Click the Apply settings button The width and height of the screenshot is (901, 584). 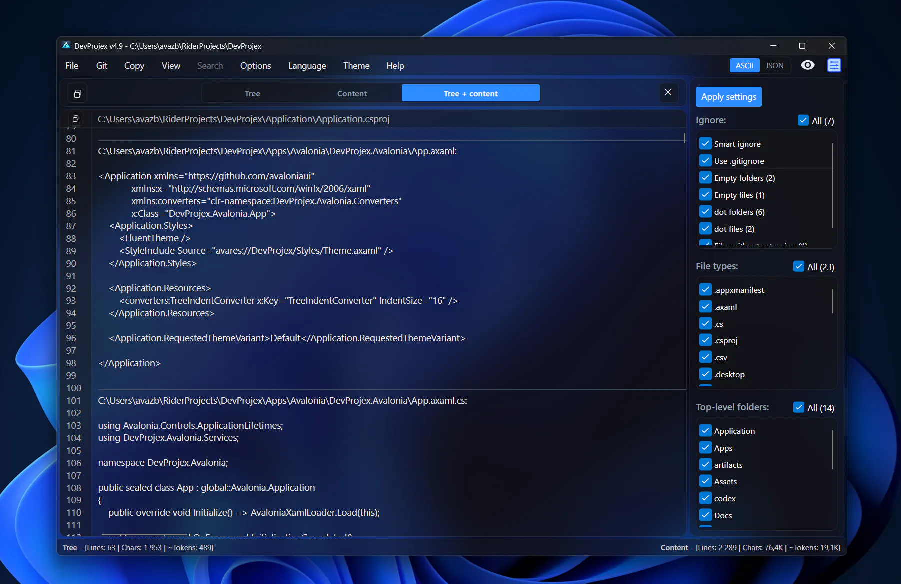point(728,97)
